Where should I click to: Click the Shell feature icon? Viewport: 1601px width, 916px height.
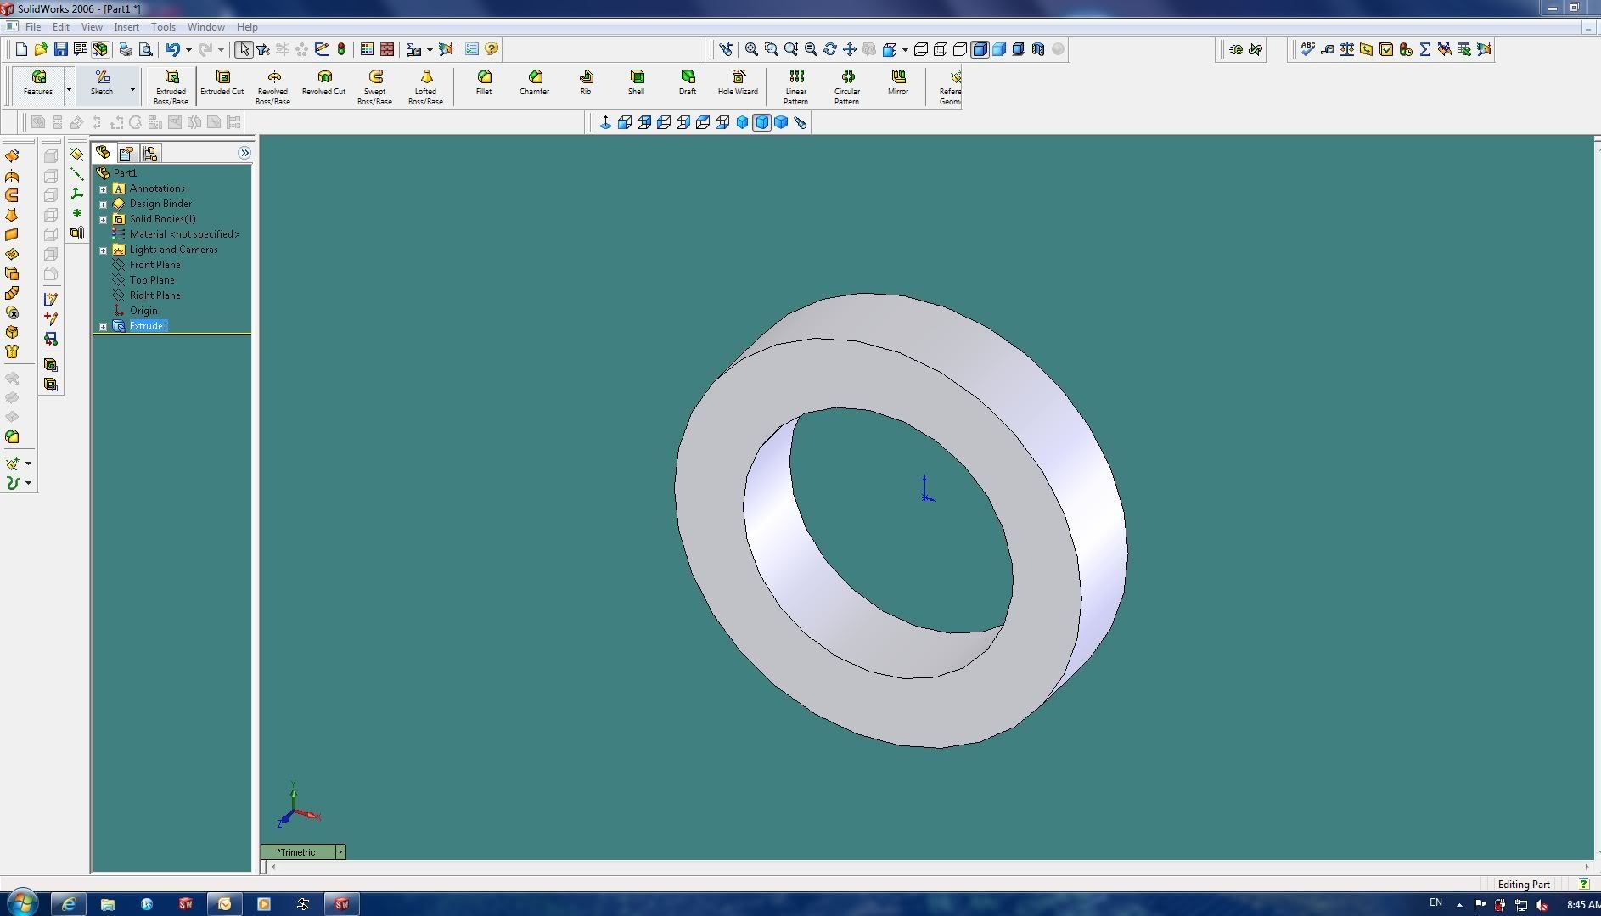point(636,83)
